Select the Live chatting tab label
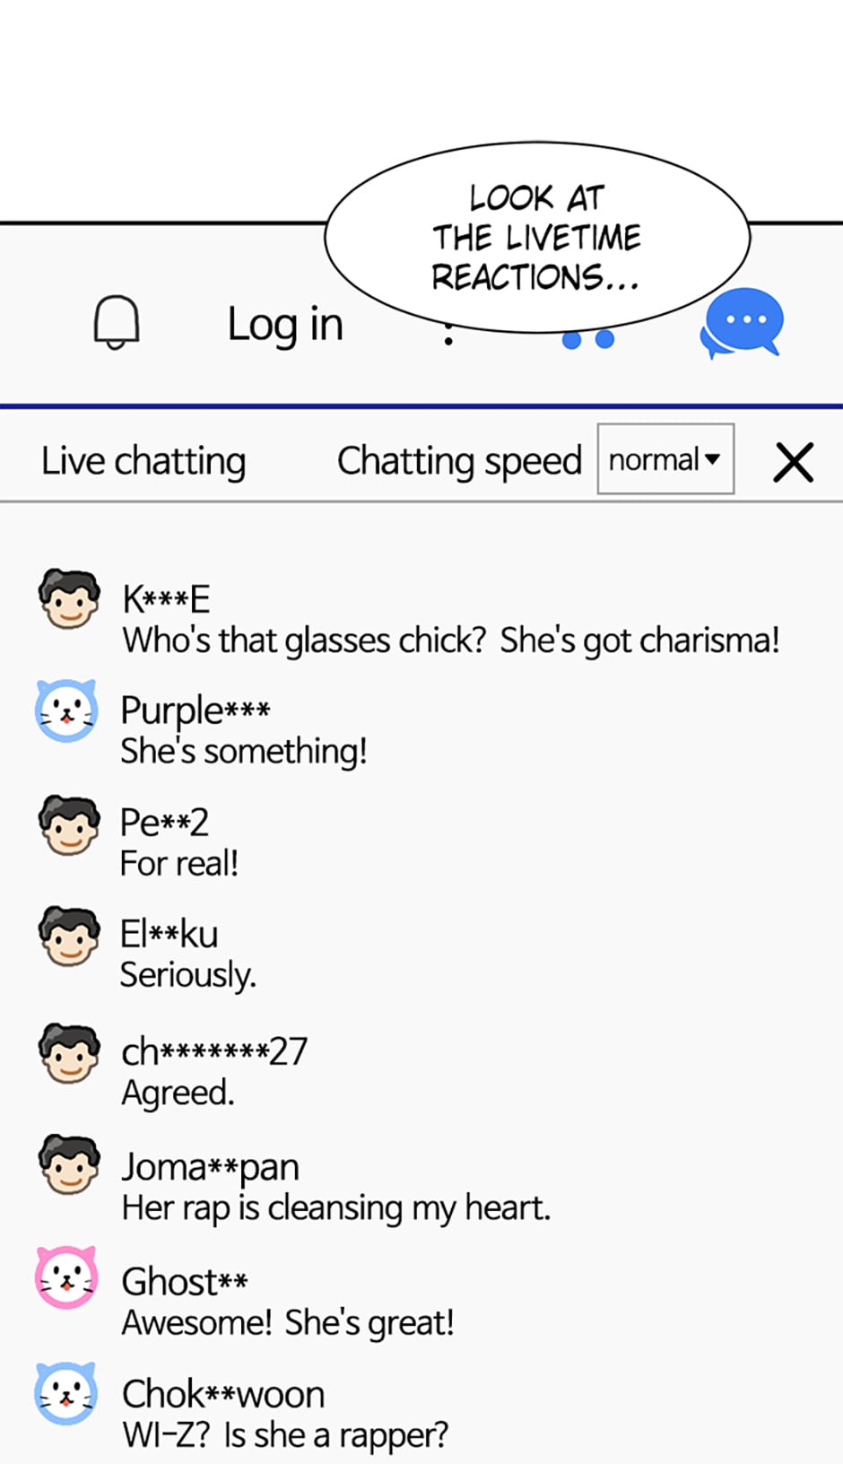The width and height of the screenshot is (843, 1464). point(143,461)
